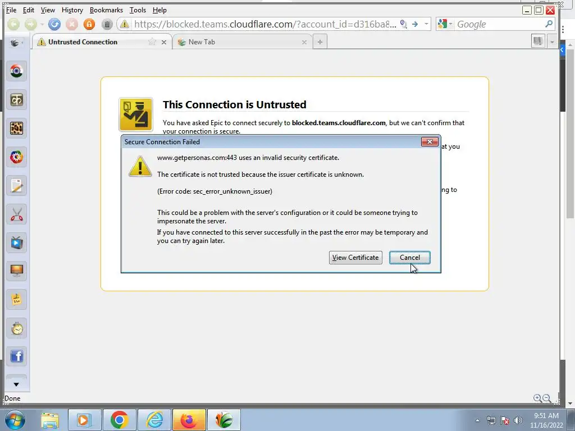The image size is (575, 431).
Task: Open a new tab with the plus button
Action: pos(320,42)
